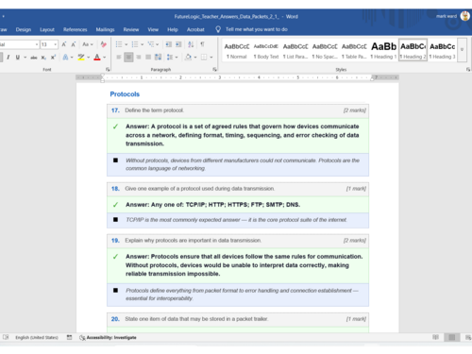This screenshot has width=472, height=354.
Task: Click the Protocols heading in the document
Action: click(125, 94)
